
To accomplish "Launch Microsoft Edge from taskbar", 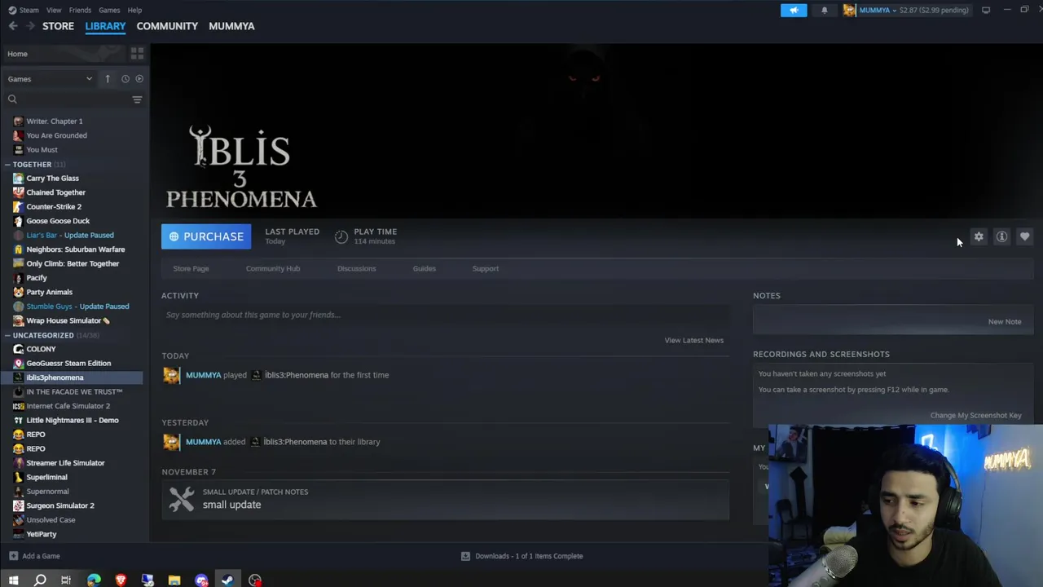I will (94, 580).
